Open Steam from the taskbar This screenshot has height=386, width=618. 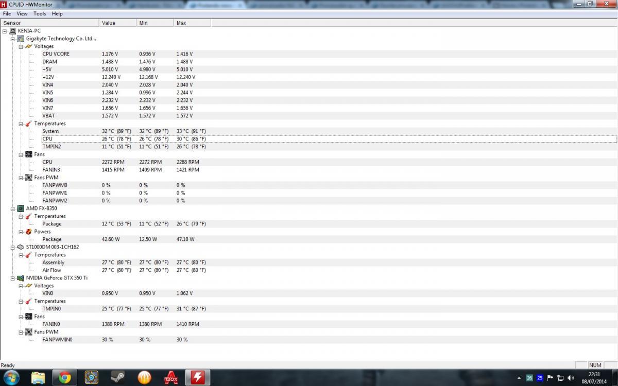(118, 378)
